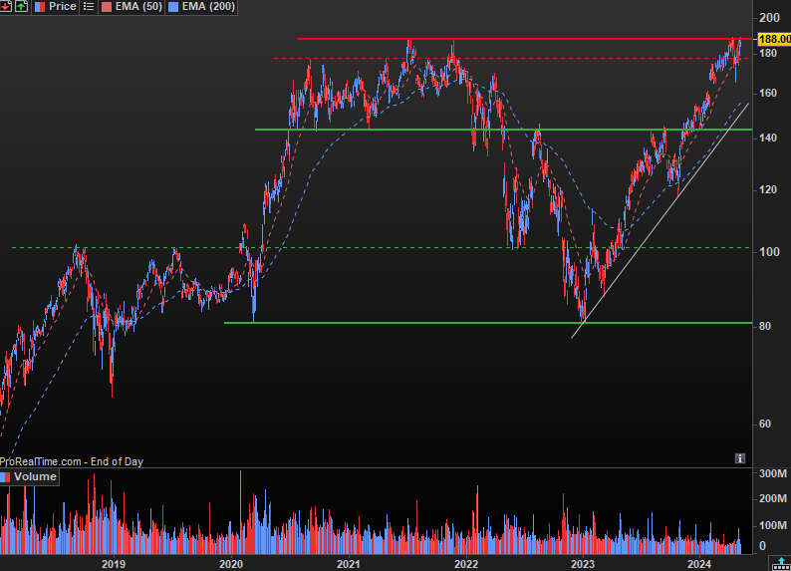
Task: Click the 300M label on the volume axis
Action: [773, 473]
